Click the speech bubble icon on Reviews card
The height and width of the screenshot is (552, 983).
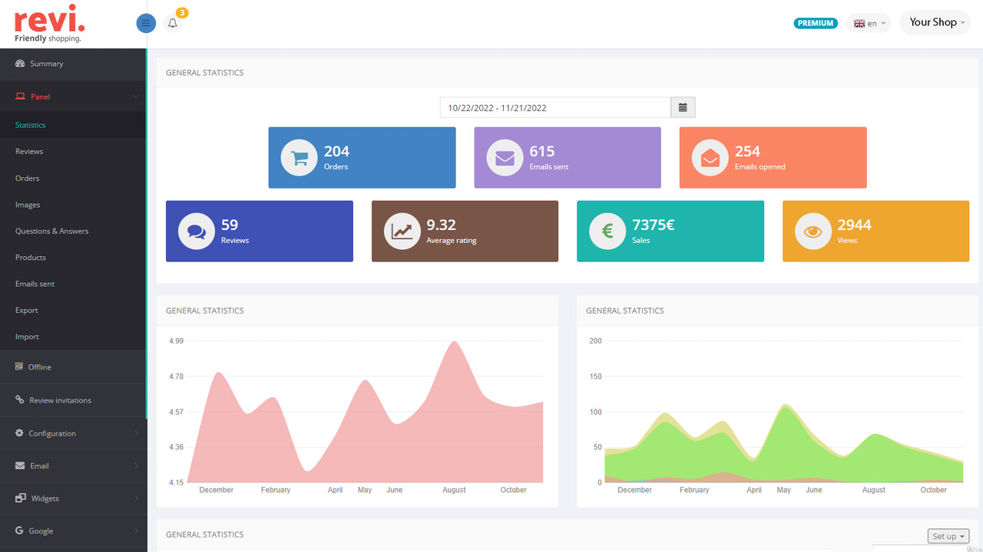[x=196, y=231]
